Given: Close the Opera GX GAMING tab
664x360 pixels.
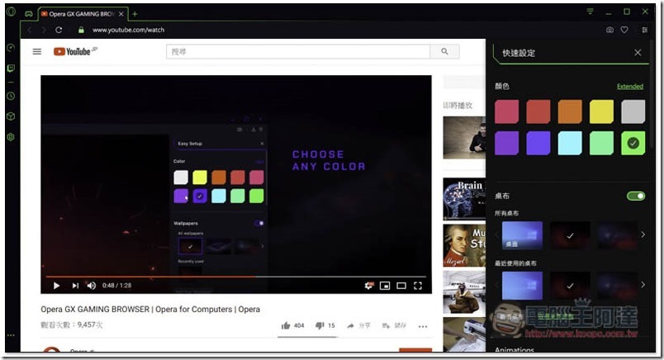Looking at the screenshot, I should [x=121, y=14].
